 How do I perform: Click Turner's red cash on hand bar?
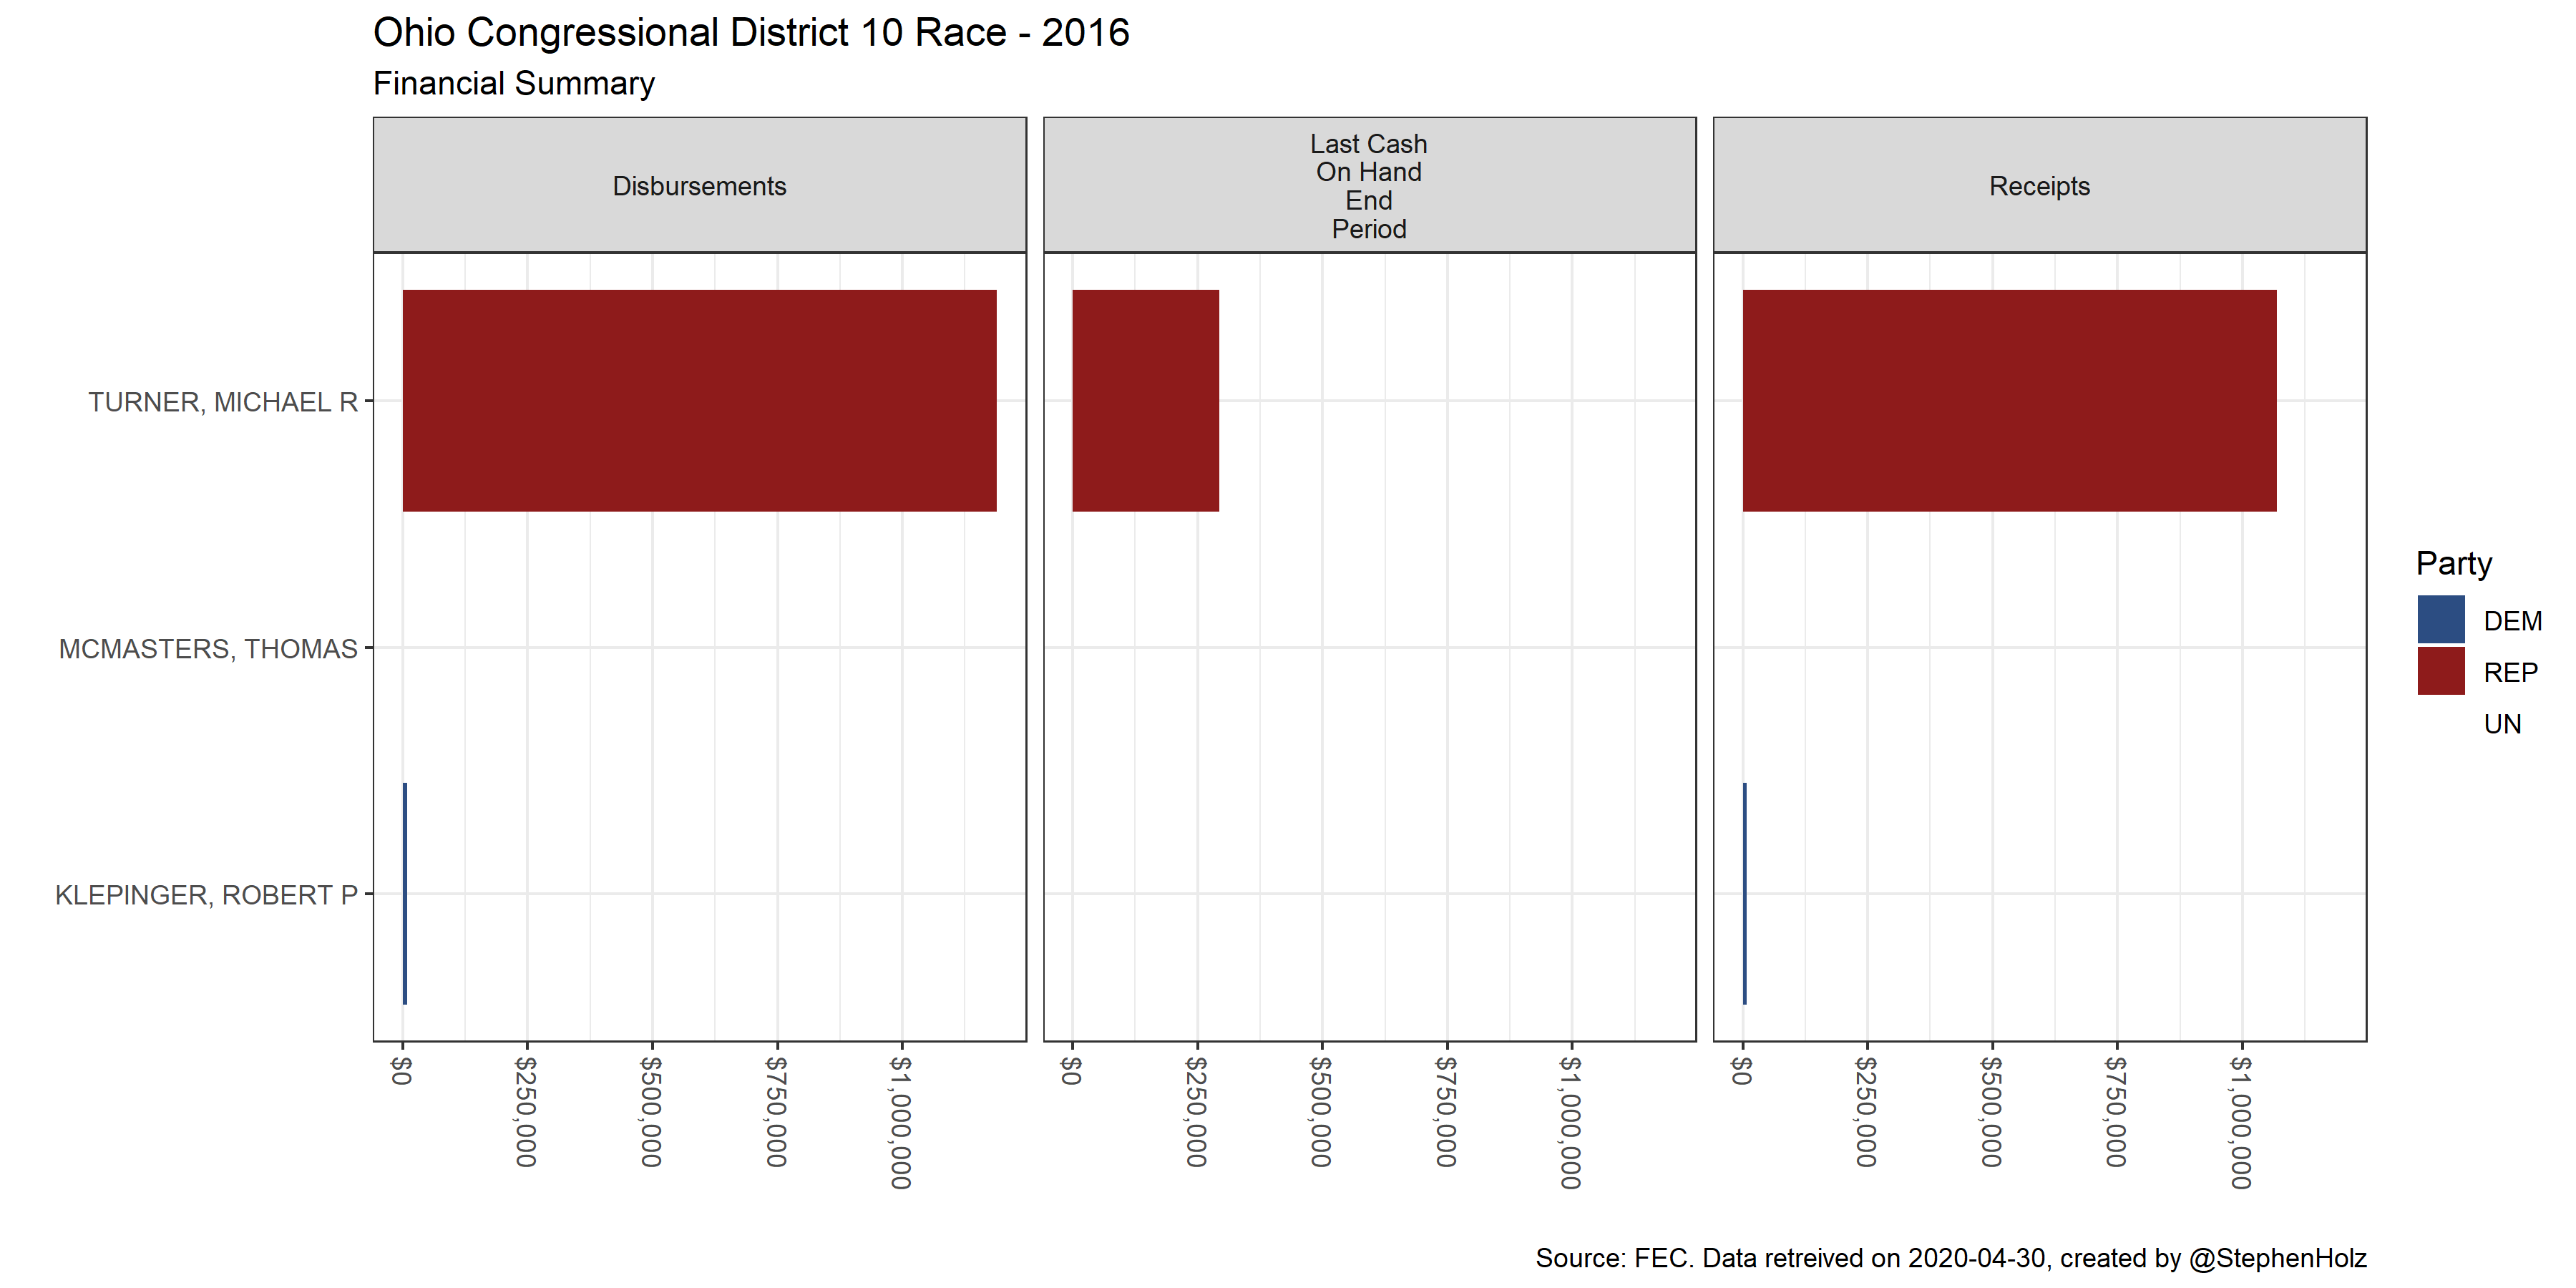1145,400
